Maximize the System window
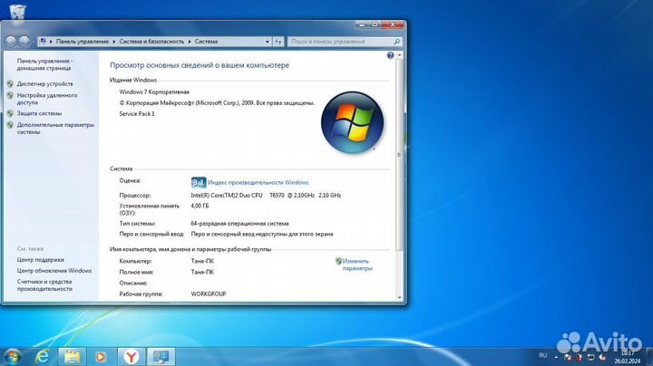Viewport: 653px width, 366px height. pos(375,25)
